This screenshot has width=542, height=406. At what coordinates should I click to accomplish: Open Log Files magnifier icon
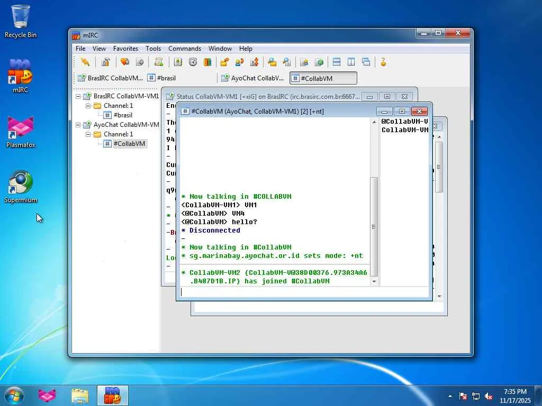tap(286, 62)
